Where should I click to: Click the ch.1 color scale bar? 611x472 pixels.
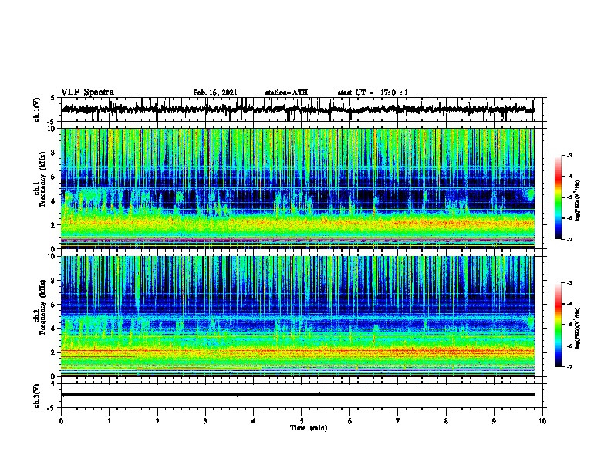558,197
